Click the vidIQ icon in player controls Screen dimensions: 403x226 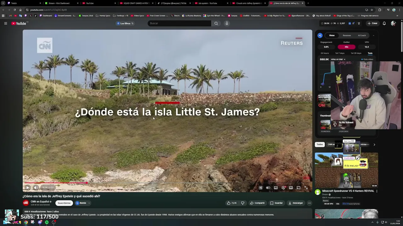261,188
